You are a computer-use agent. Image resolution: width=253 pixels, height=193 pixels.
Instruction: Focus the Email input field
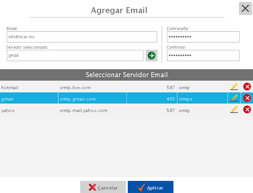point(82,37)
